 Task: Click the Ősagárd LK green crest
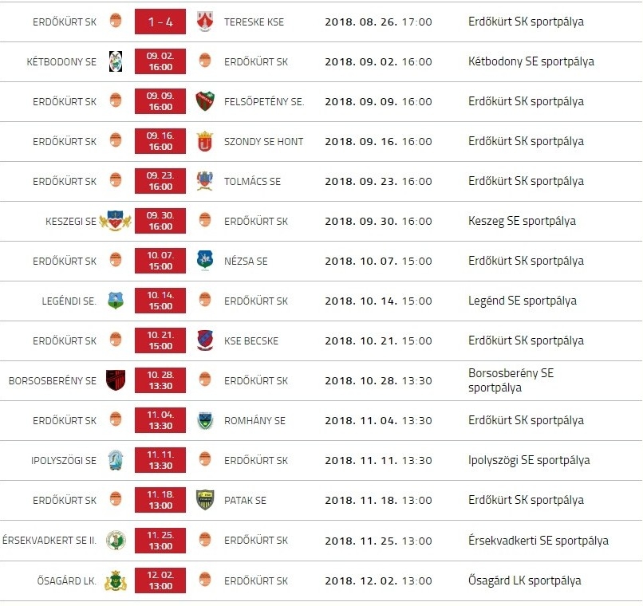click(x=116, y=580)
